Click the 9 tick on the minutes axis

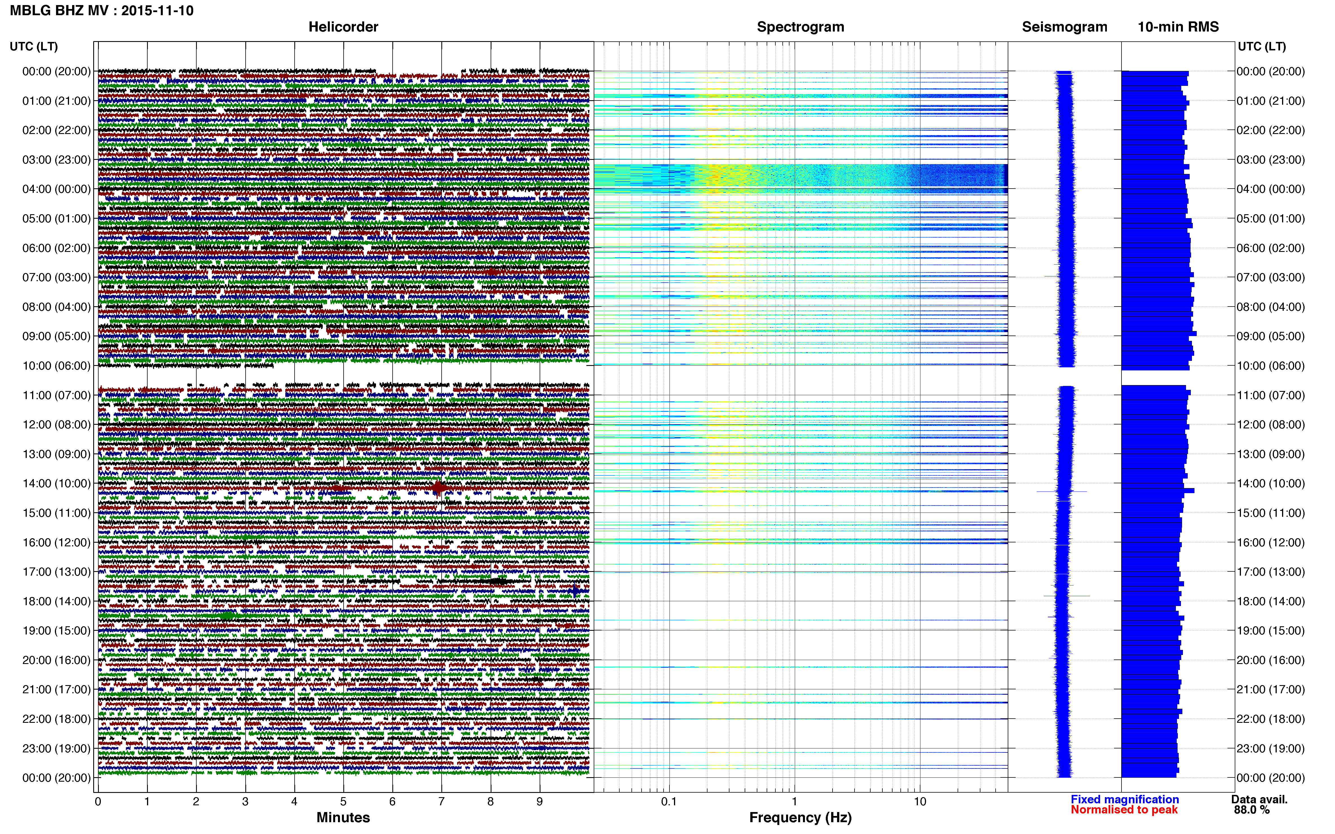point(540,801)
